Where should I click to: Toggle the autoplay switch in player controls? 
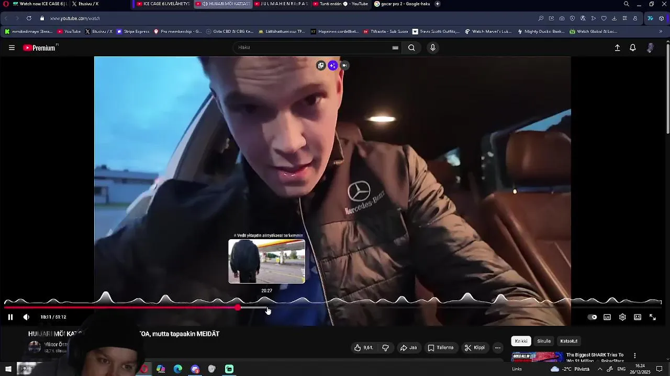(592, 317)
